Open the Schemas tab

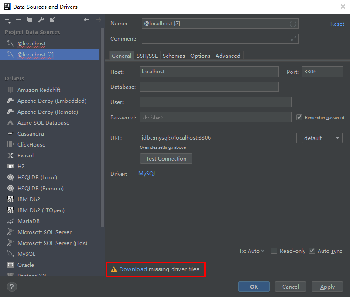pos(174,56)
